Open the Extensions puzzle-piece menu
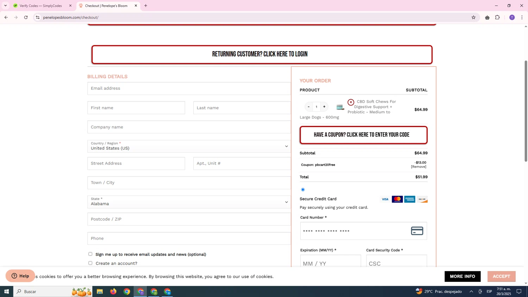The width and height of the screenshot is (528, 297). click(x=497, y=17)
